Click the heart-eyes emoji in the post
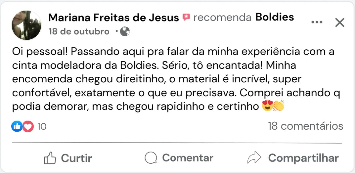The image size is (355, 173). pos(267,107)
